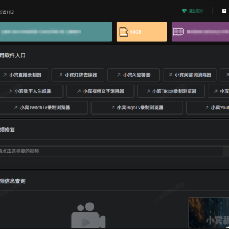Click the arrow icon on 小宾直播录制器

[5, 75]
